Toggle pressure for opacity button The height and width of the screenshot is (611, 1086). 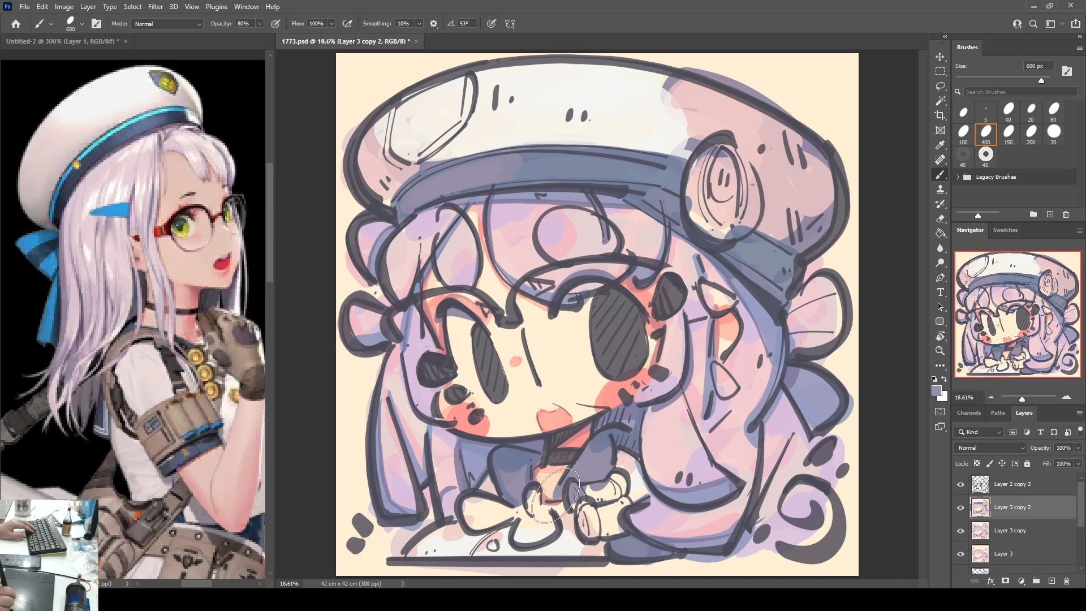[275, 24]
